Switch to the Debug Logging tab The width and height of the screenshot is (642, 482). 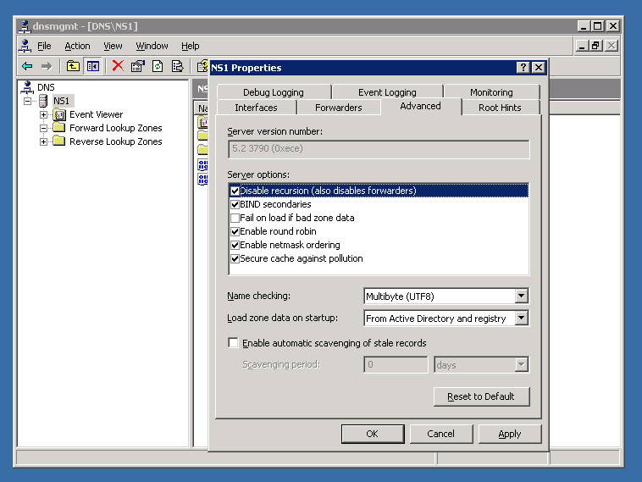click(274, 92)
